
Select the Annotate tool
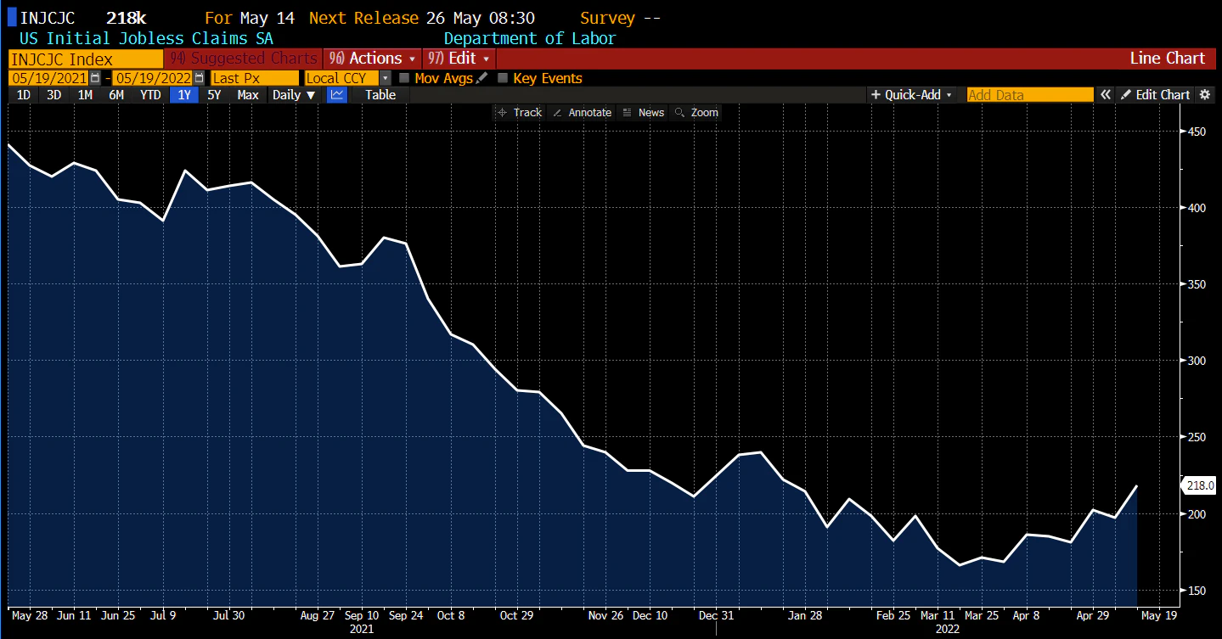point(582,112)
